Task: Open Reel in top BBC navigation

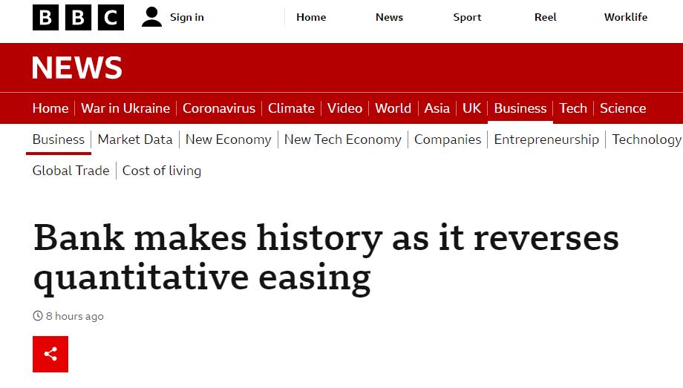Action: [546, 17]
